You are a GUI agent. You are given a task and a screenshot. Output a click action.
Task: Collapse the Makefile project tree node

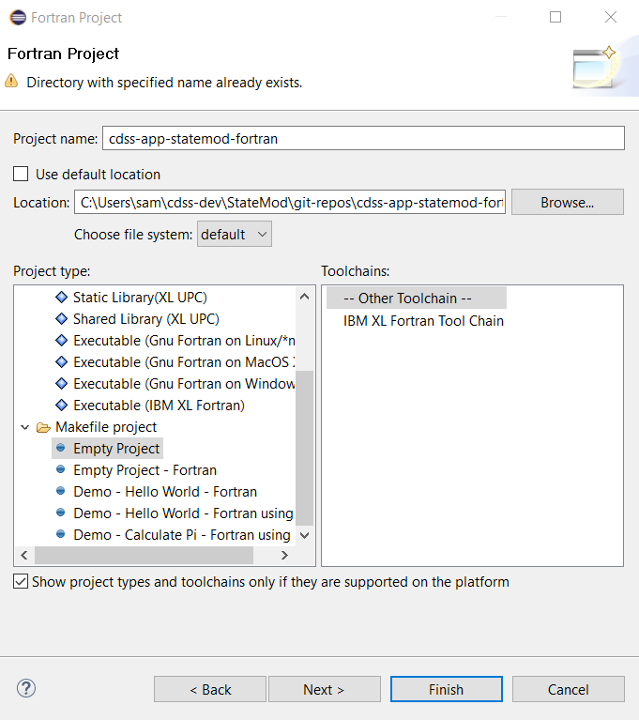[23, 427]
